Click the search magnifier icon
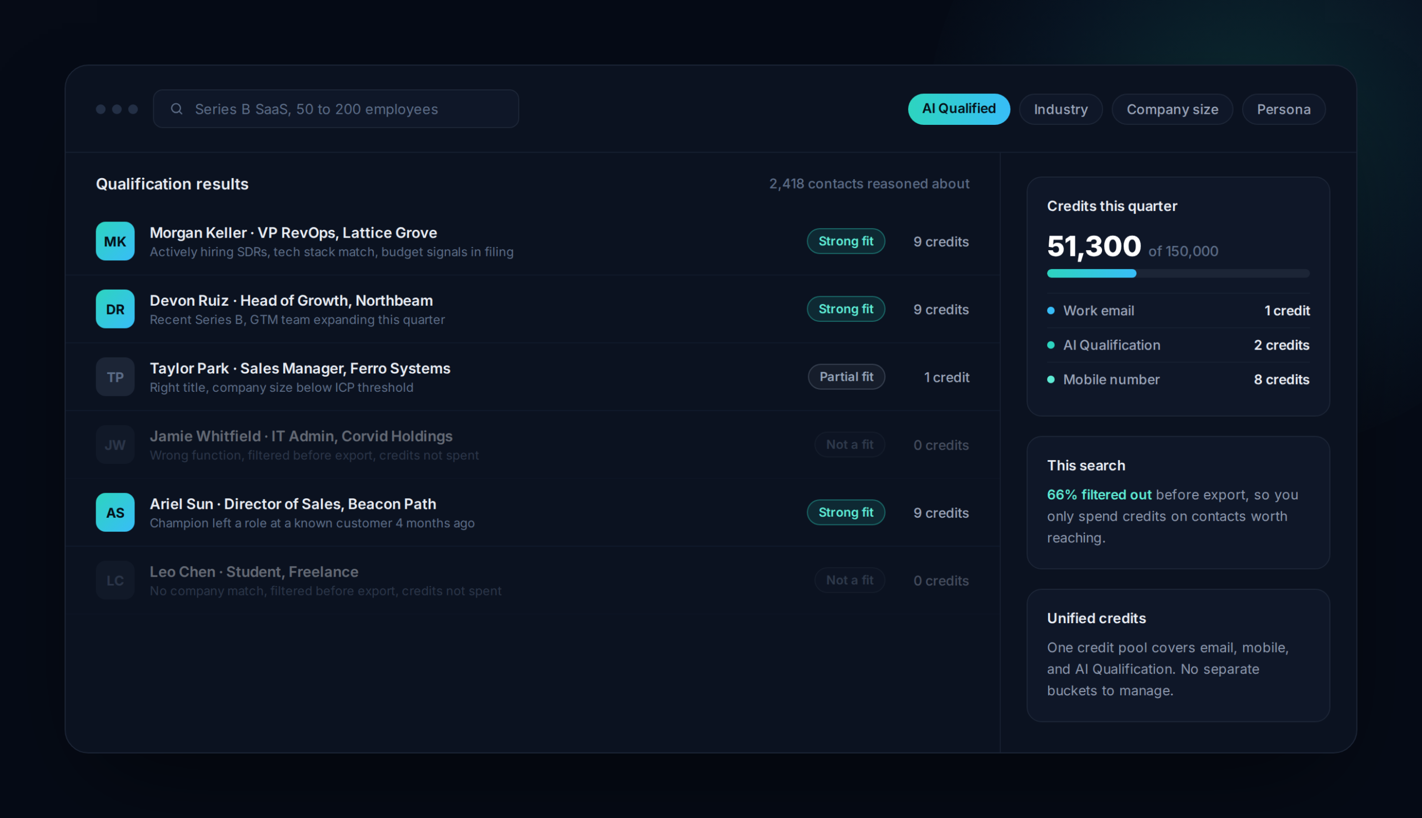Image resolution: width=1422 pixels, height=818 pixels. (x=177, y=109)
